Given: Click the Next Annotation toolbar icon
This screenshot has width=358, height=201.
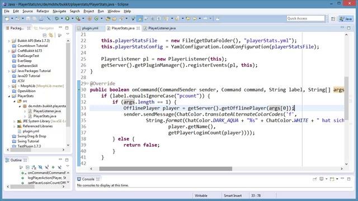Looking at the screenshot, I should (166, 18).
